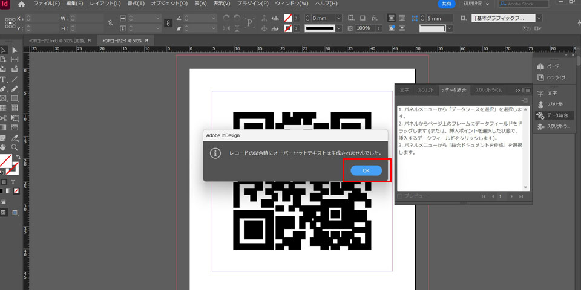Viewport: 581px width, 290px height.
Task: Select the Scissors tool
Action: (x=4, y=118)
